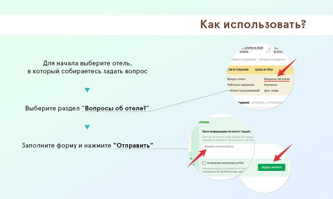The height and width of the screenshot is (199, 333).
Task: Click the red arrow pointing at Вопросы об отеле
Action: pos(287,68)
